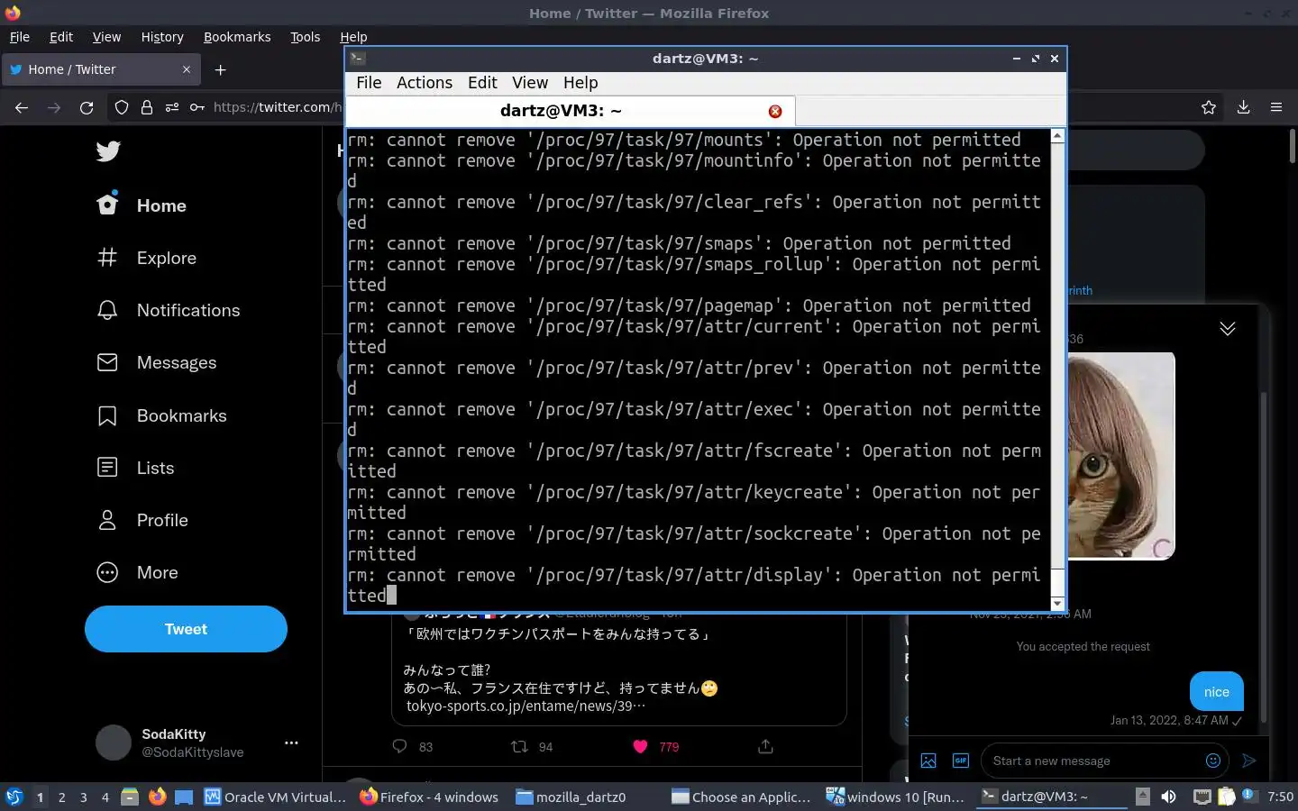Click terminal scrollbar down arrow
Image resolution: width=1298 pixels, height=811 pixels.
pyautogui.click(x=1057, y=604)
